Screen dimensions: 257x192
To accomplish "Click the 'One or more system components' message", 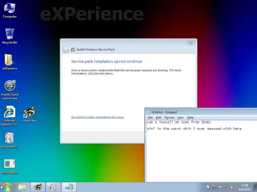I will (x=126, y=72).
